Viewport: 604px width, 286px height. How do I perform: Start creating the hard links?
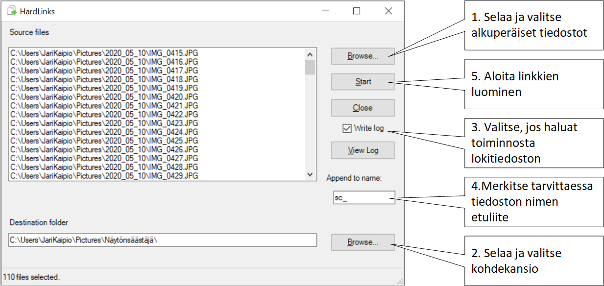(362, 82)
